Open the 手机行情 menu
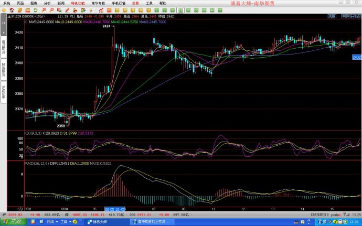362x226 pixels. coord(119,3)
